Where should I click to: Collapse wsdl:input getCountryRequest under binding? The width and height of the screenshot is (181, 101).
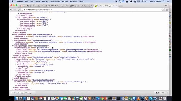point(16,65)
